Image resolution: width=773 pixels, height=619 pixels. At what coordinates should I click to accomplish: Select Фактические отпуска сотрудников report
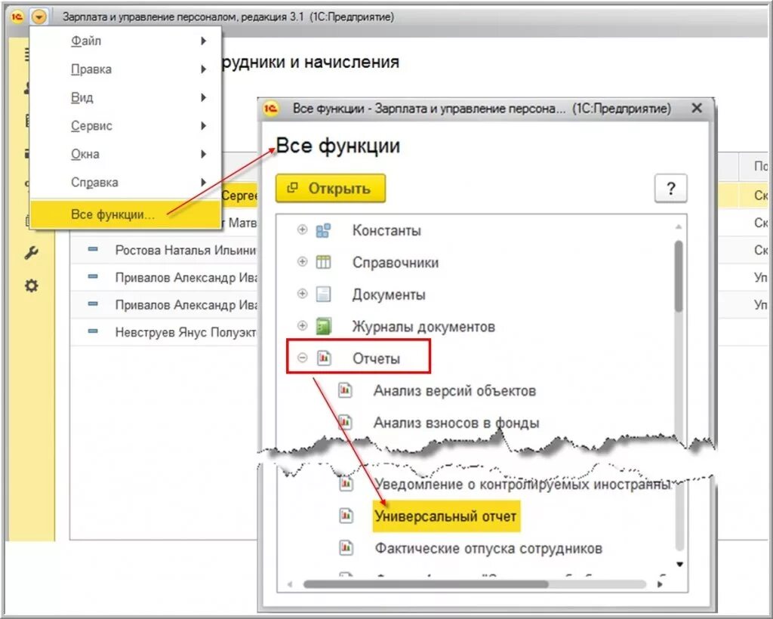pos(488,549)
